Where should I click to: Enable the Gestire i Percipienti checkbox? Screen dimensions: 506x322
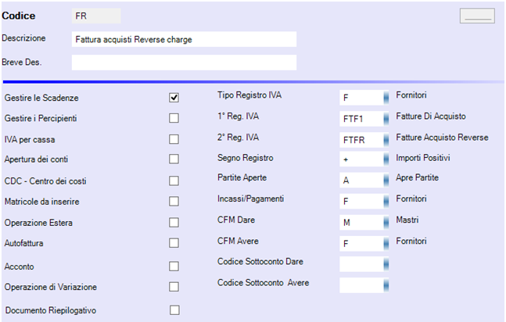(174, 118)
